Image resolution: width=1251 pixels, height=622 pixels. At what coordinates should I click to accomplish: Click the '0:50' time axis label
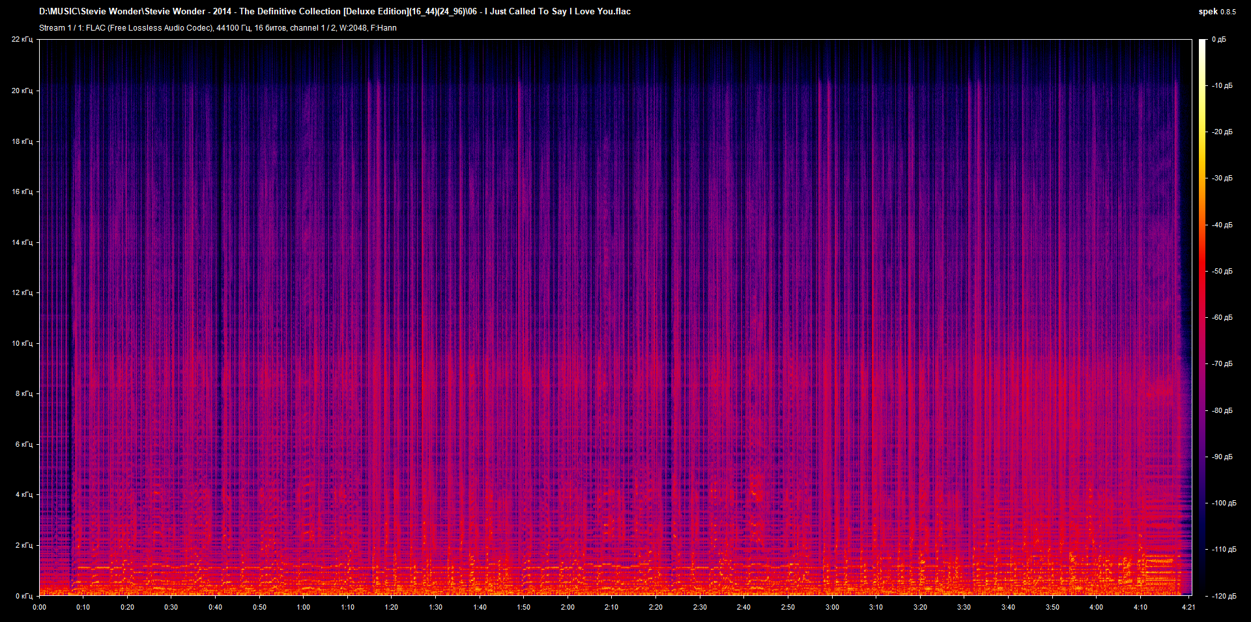click(x=259, y=607)
